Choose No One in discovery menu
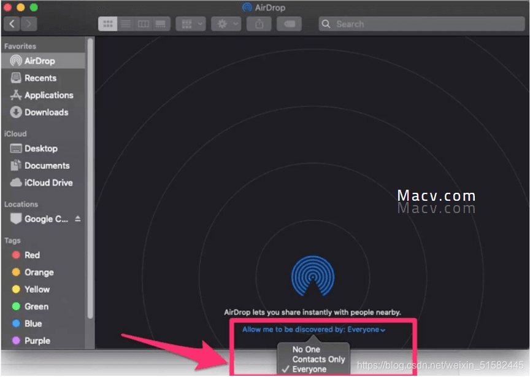The height and width of the screenshot is (377, 530). click(x=306, y=349)
